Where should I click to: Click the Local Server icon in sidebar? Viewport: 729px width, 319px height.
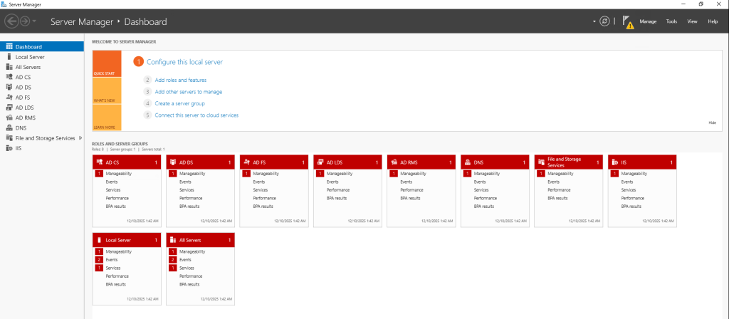9,57
